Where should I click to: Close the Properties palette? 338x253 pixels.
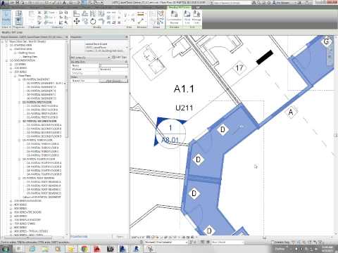[127, 37]
